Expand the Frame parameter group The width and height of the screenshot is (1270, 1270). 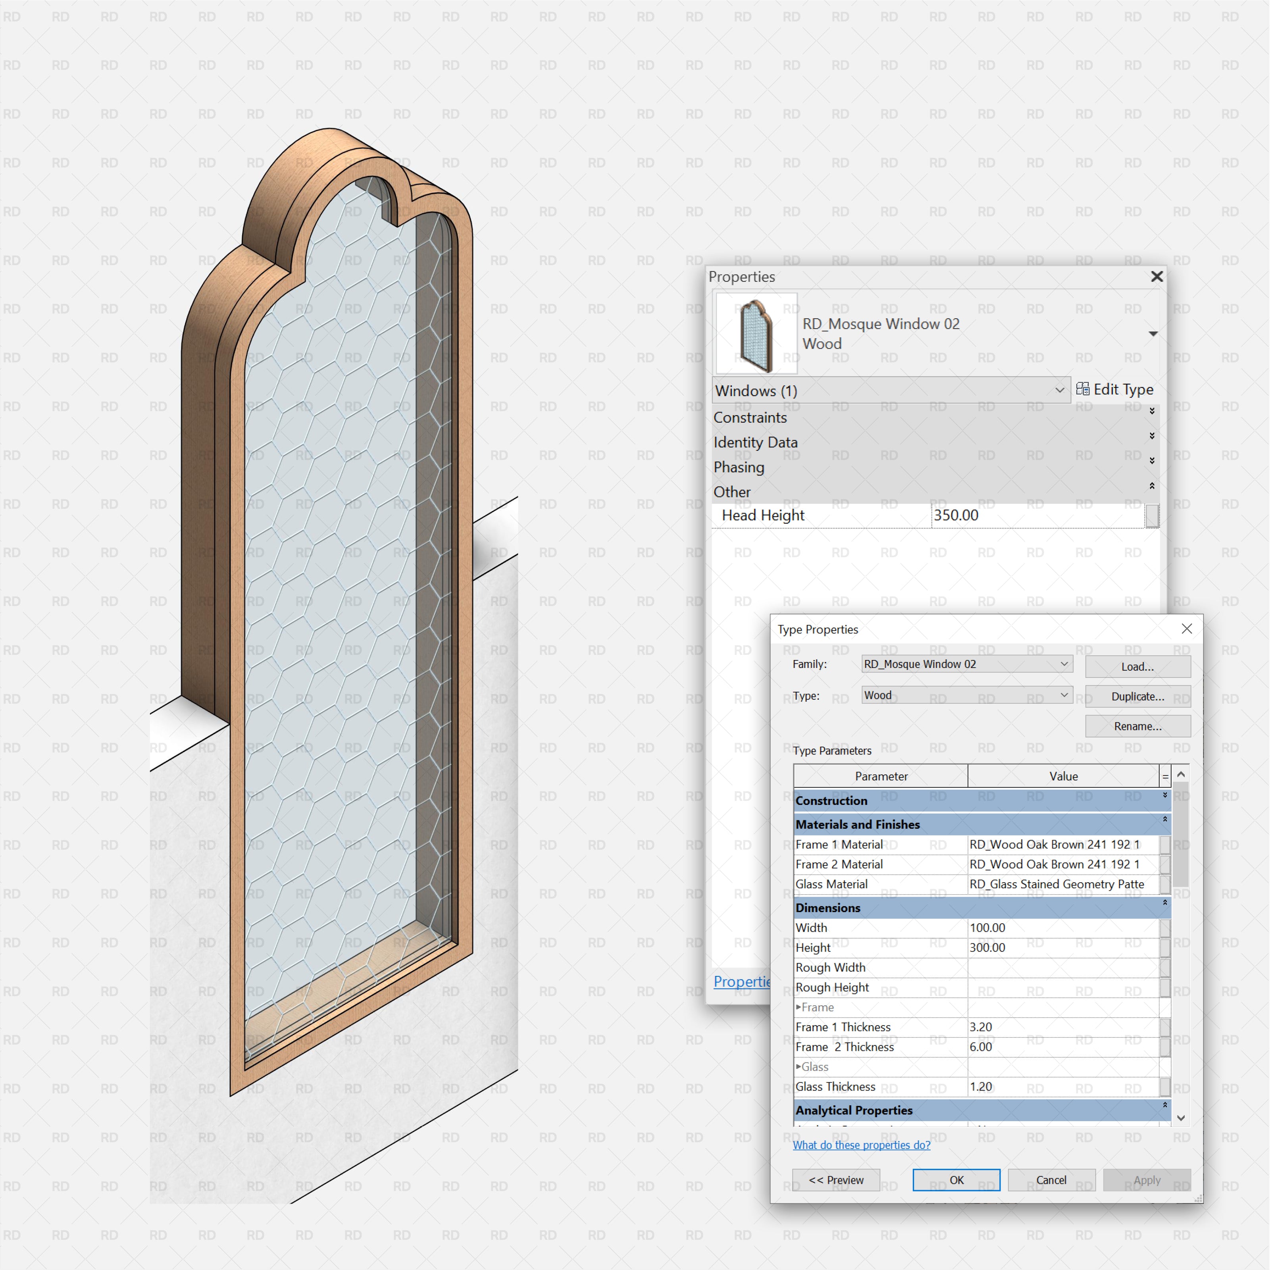799,1007
